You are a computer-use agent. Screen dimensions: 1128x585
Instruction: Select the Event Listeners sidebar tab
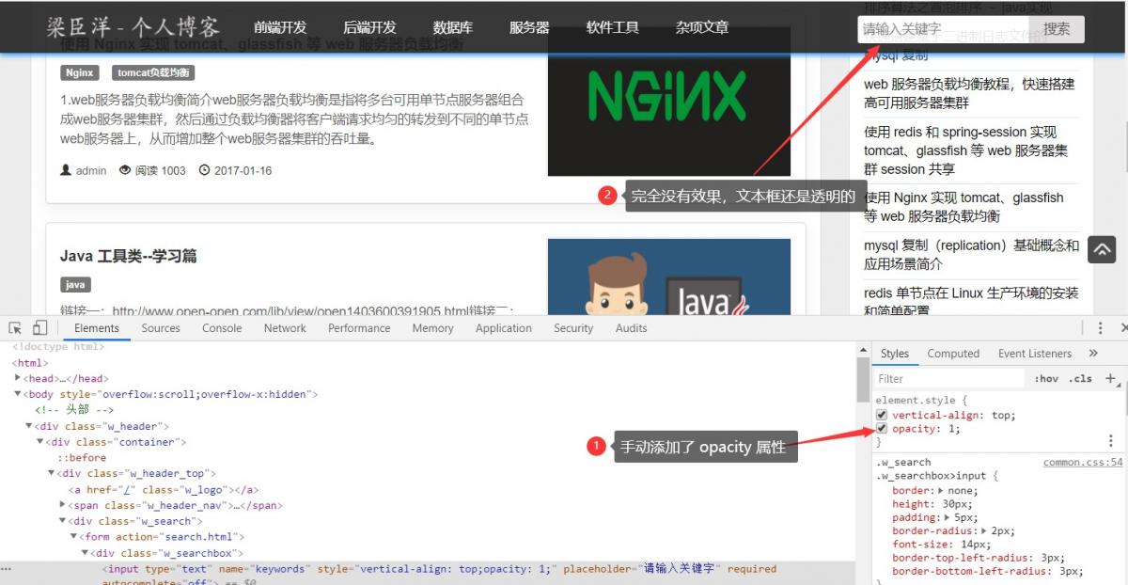point(1035,354)
